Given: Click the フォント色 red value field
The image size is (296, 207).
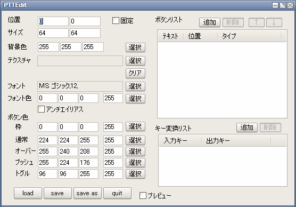Looking at the screenshot, I should [47, 98].
